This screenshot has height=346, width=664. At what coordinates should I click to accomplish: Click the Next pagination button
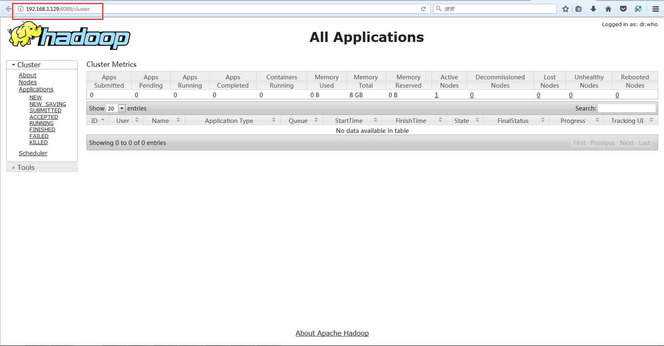coord(627,143)
